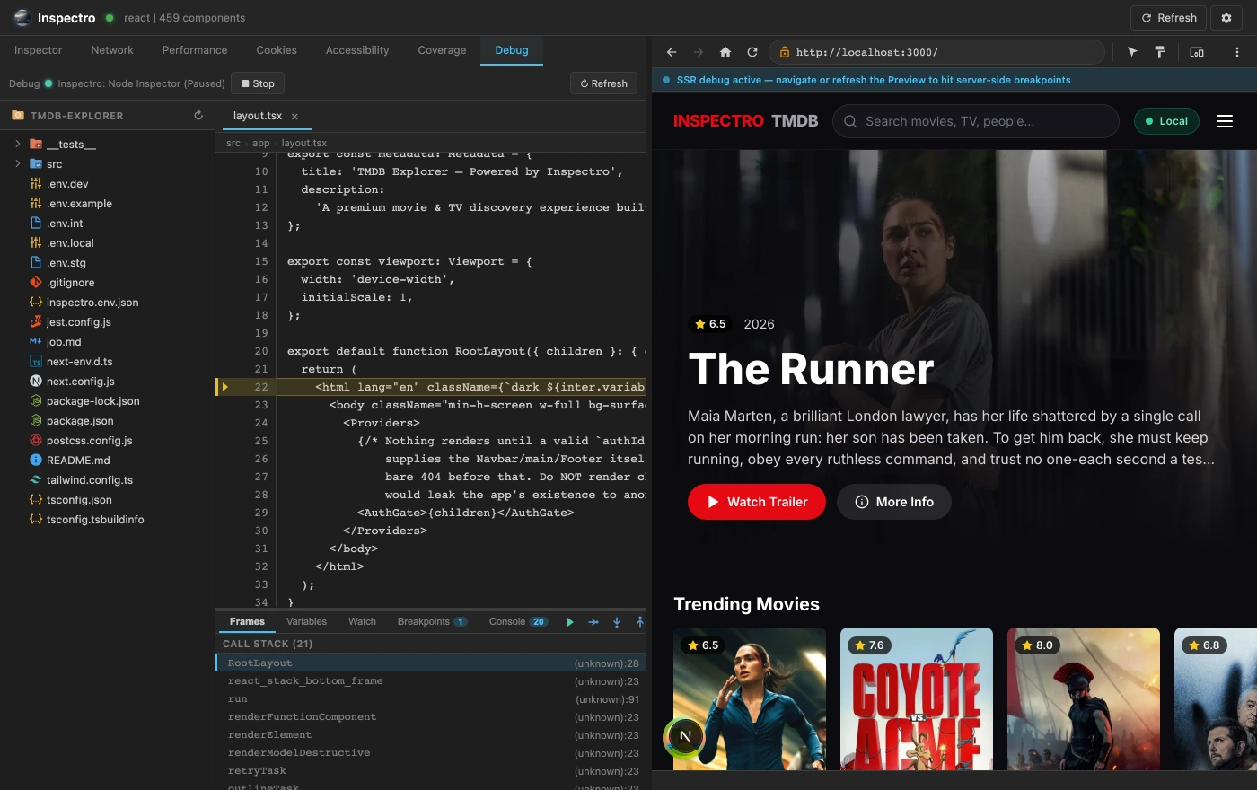Open .gitignore in the file tree
Screen dimensions: 1257x790
[107, 282]
